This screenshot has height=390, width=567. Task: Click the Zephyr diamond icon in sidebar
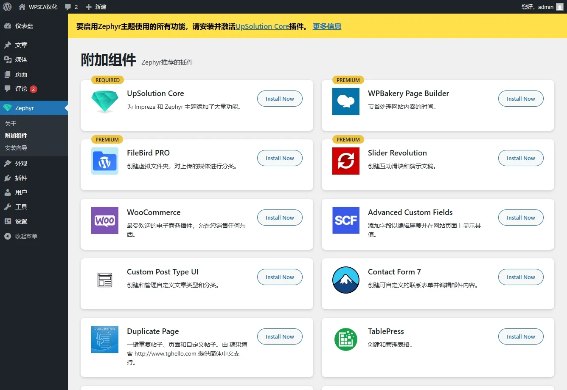click(x=8, y=108)
